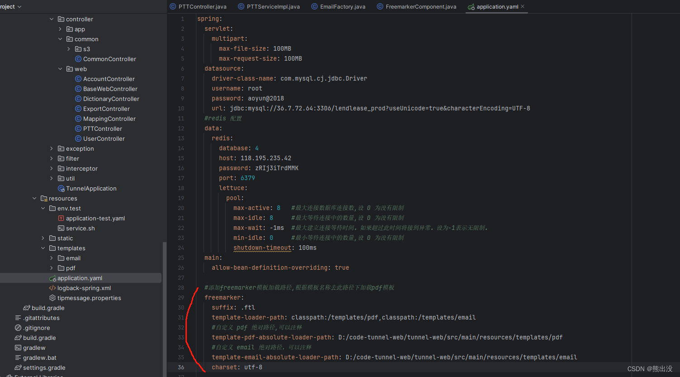680x377 pixels.
Task: Click the shell script icon beside service.sh
Action: point(61,228)
